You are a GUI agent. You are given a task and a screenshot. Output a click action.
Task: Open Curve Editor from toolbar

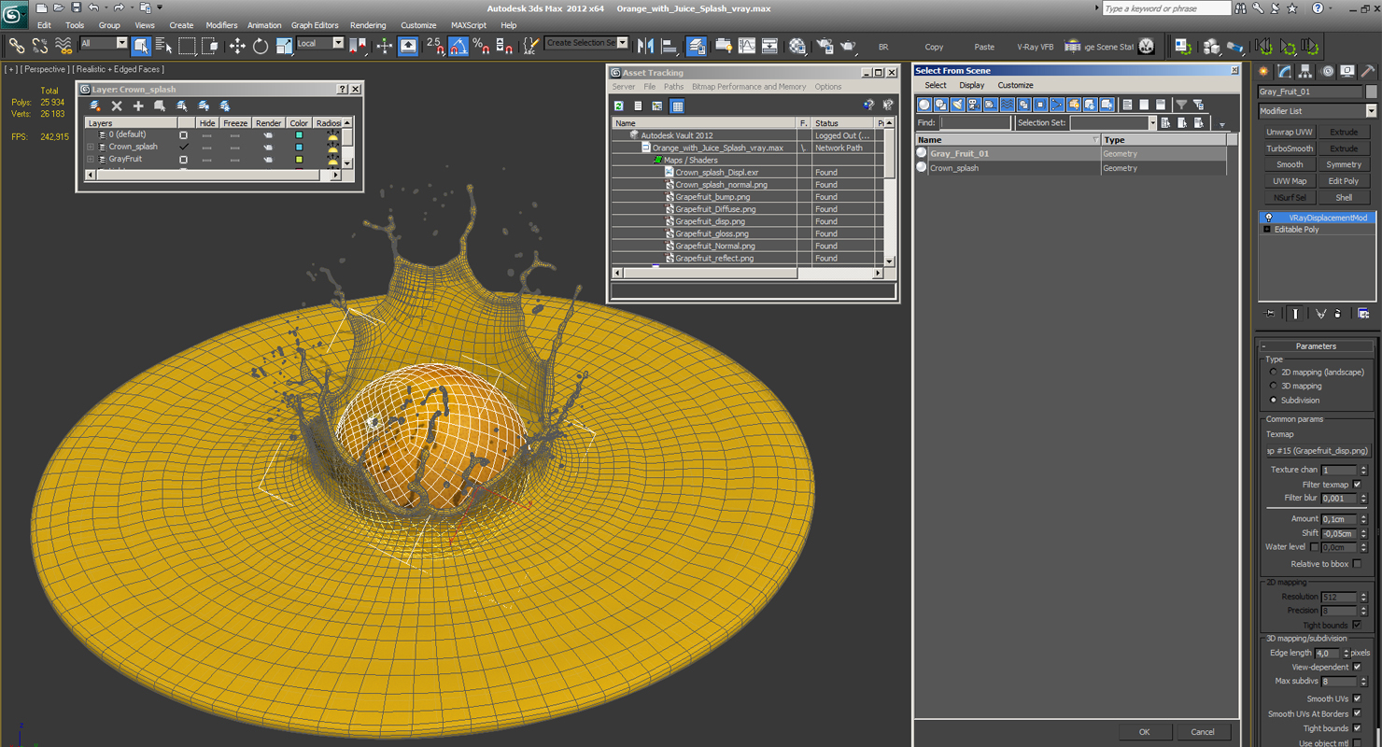pyautogui.click(x=747, y=45)
